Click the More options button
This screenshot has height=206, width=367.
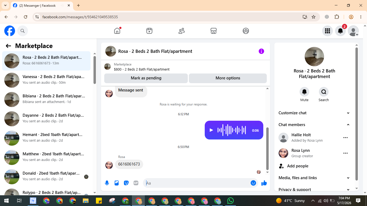228,78
